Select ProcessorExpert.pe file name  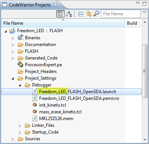pos(44,65)
